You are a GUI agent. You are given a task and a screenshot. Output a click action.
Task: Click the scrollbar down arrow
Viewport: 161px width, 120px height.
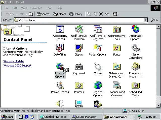pos(158,105)
